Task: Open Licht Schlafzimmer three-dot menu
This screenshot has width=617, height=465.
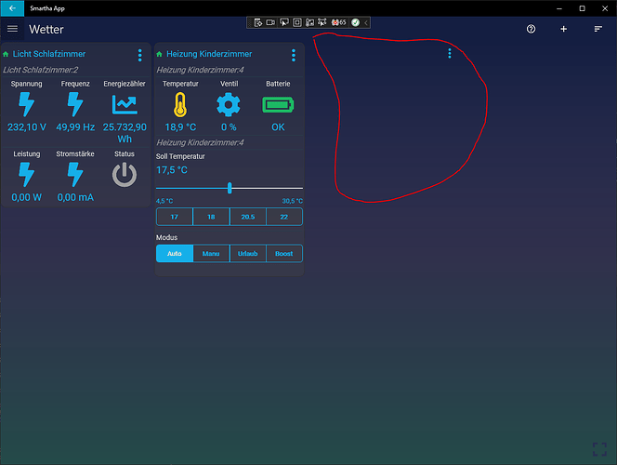Action: pos(140,55)
